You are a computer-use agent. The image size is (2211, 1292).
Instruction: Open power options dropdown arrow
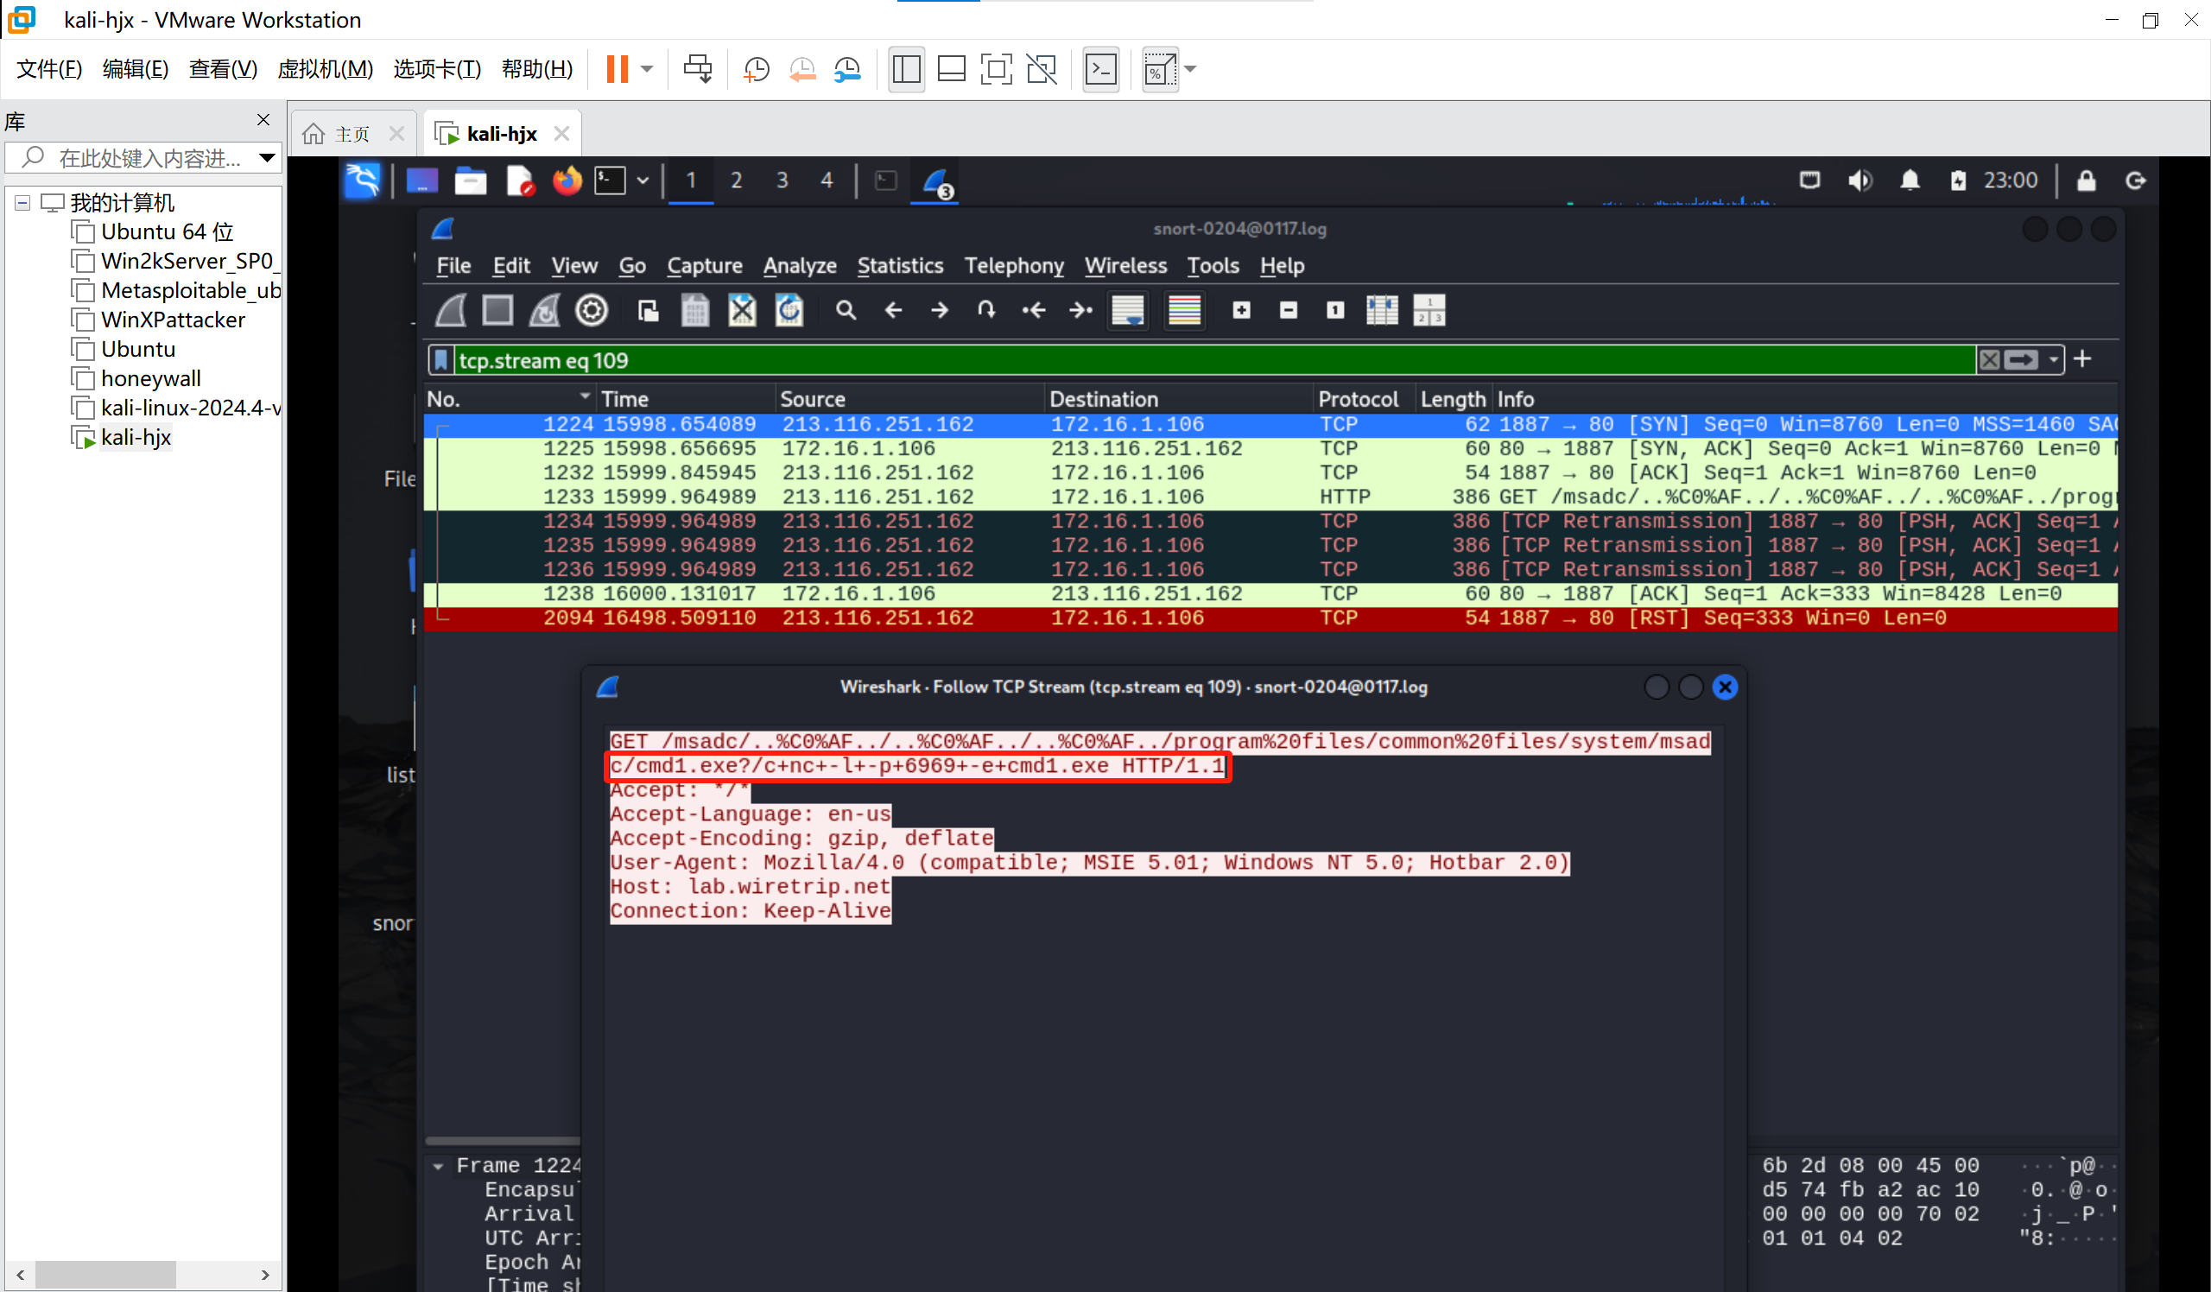[x=647, y=69]
